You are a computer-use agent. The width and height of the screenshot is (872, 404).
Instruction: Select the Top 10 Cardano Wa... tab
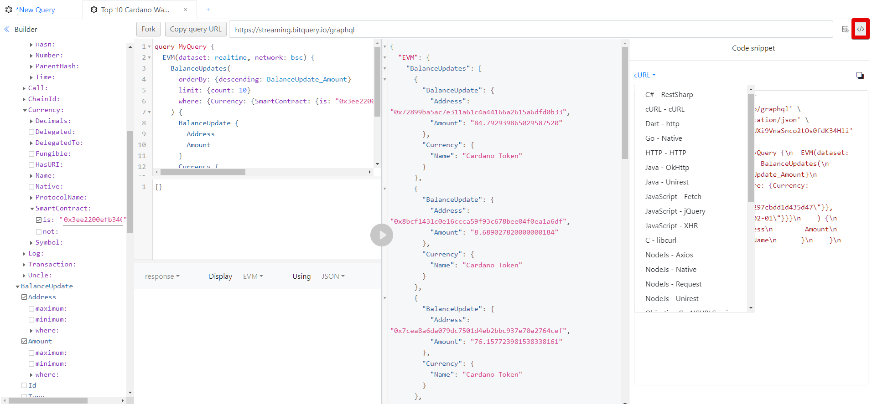point(135,10)
